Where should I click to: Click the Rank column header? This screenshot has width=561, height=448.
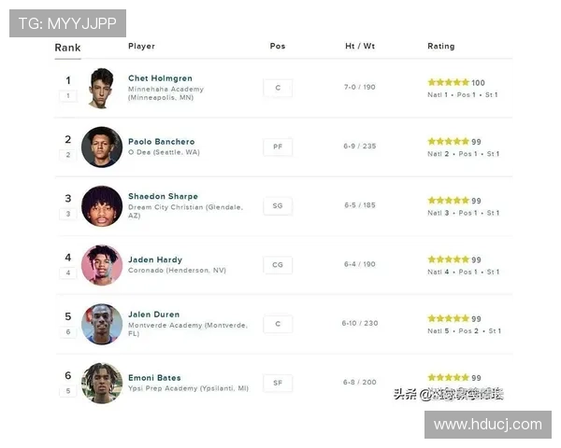pyautogui.click(x=67, y=48)
